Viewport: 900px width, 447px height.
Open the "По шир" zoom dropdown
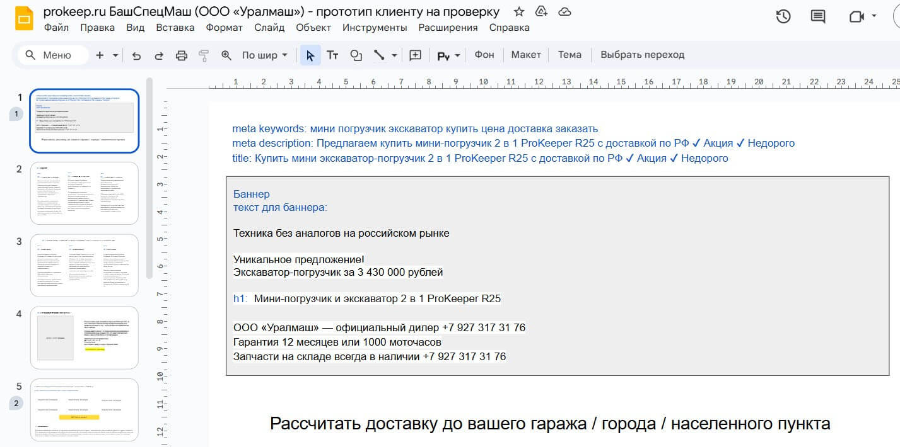(x=264, y=55)
